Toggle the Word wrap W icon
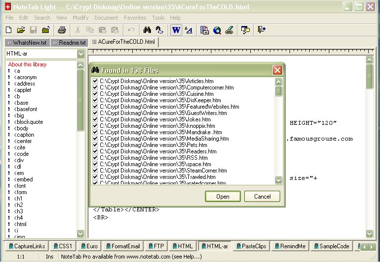Viewport: 380px width, 262px height. point(176,30)
